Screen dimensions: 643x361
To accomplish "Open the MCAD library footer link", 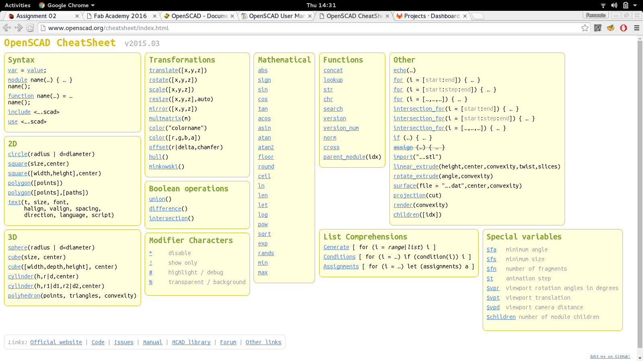I will point(191,342).
